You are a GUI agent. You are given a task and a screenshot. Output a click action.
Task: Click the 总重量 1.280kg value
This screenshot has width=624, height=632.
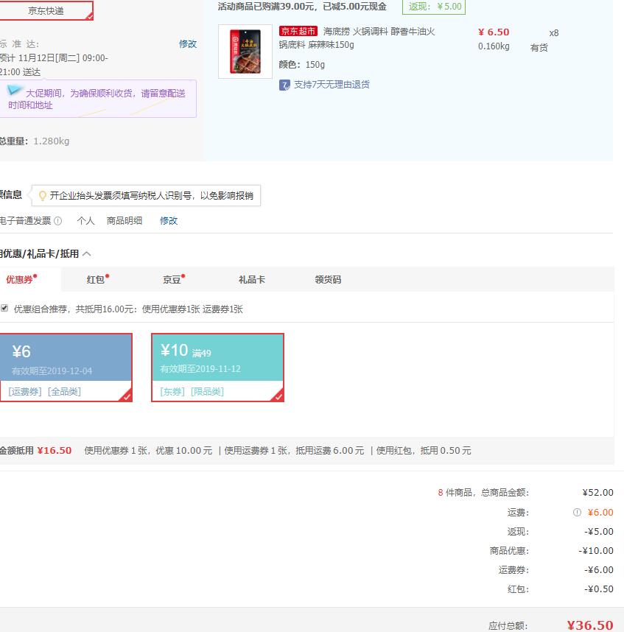51,141
